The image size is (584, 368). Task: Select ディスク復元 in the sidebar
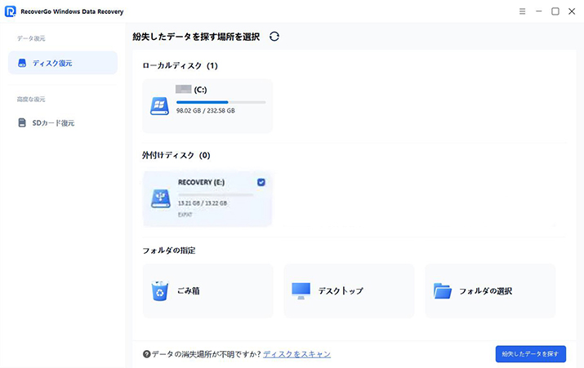click(63, 63)
